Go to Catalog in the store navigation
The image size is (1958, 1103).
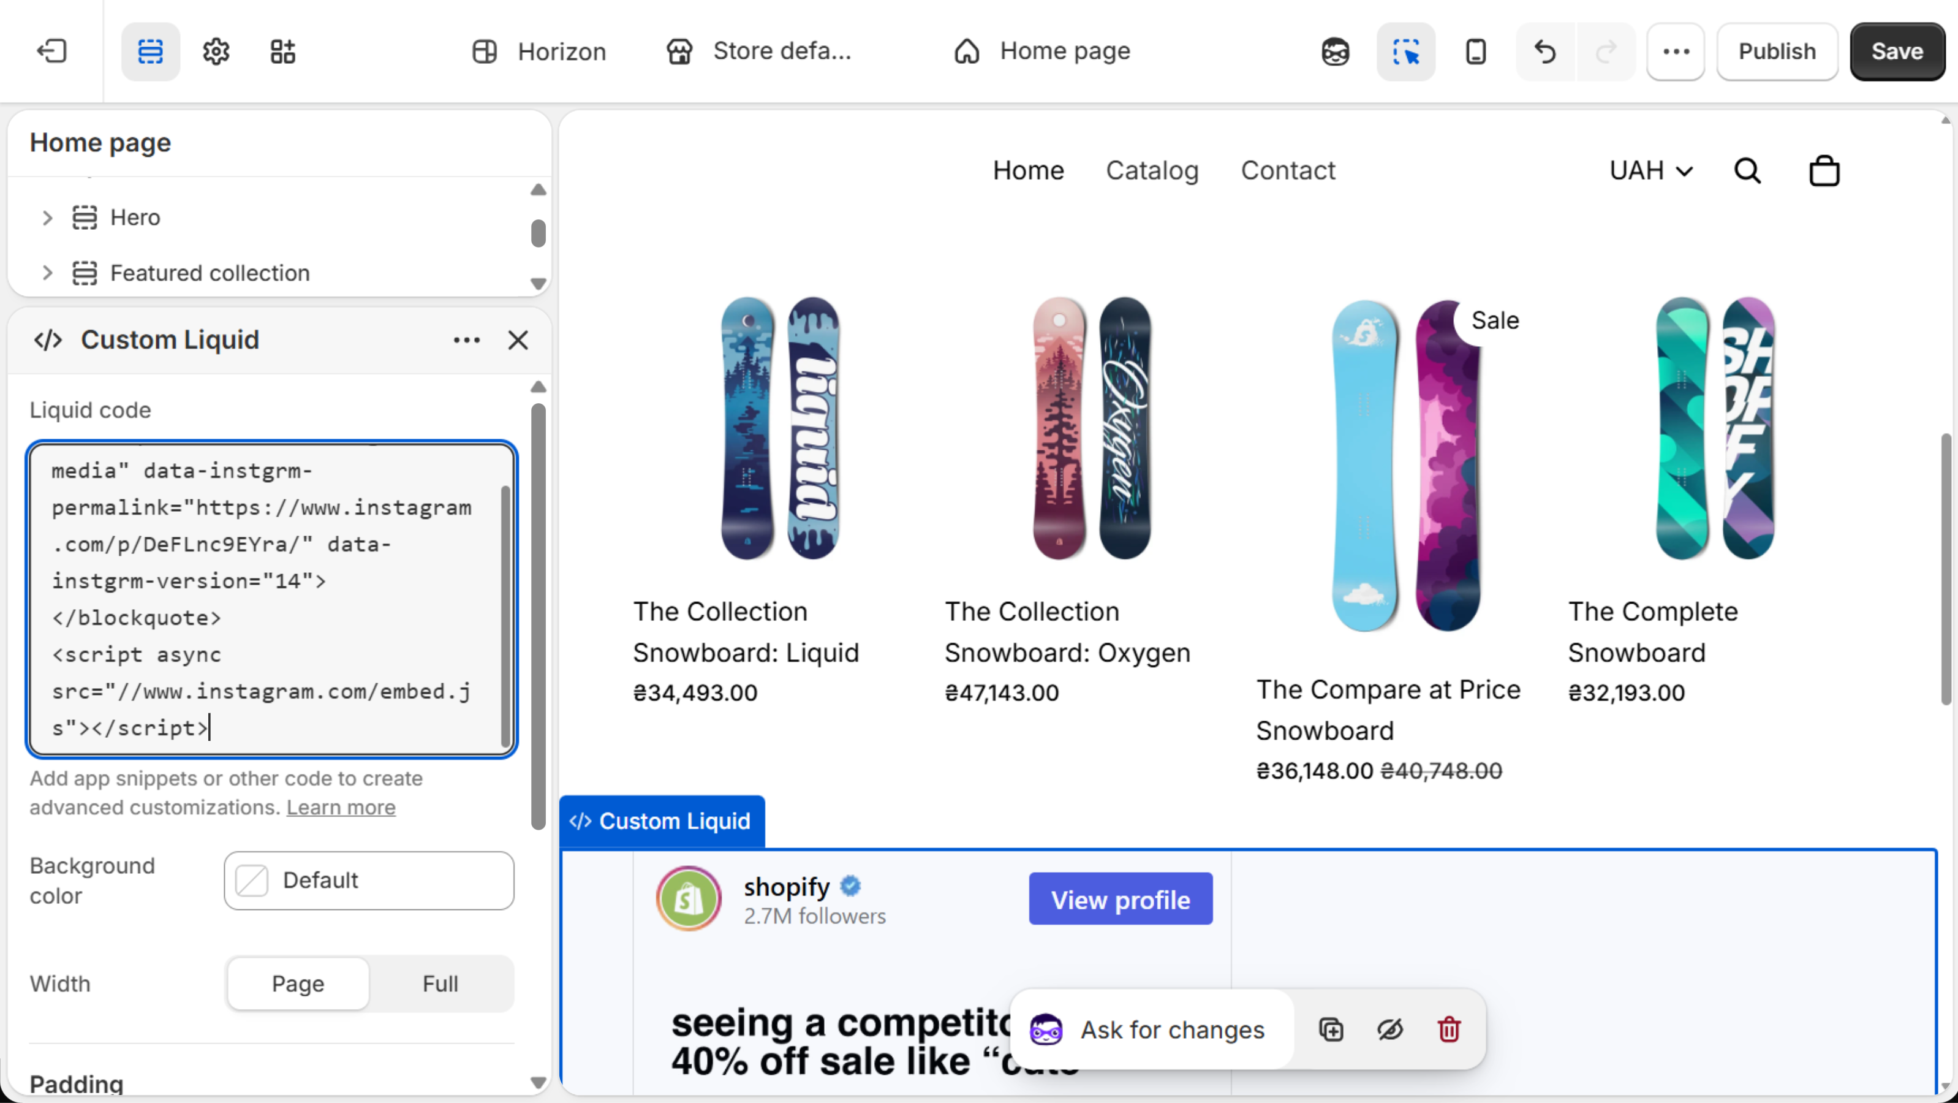[x=1152, y=170]
